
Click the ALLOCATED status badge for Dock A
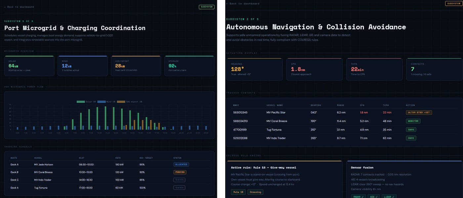click(181, 164)
